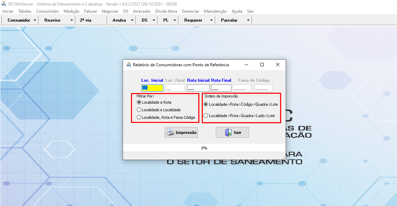Click the printer icon on Impressão button
This screenshot has width=397, height=206.
tap(170, 133)
